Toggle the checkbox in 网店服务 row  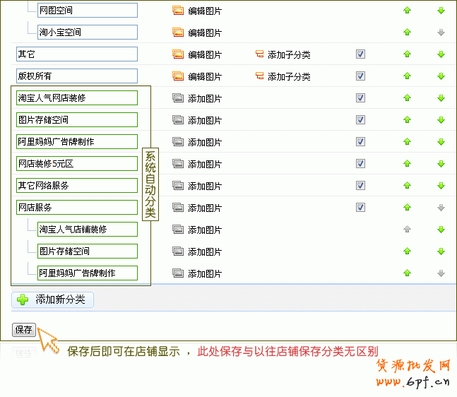(x=360, y=208)
